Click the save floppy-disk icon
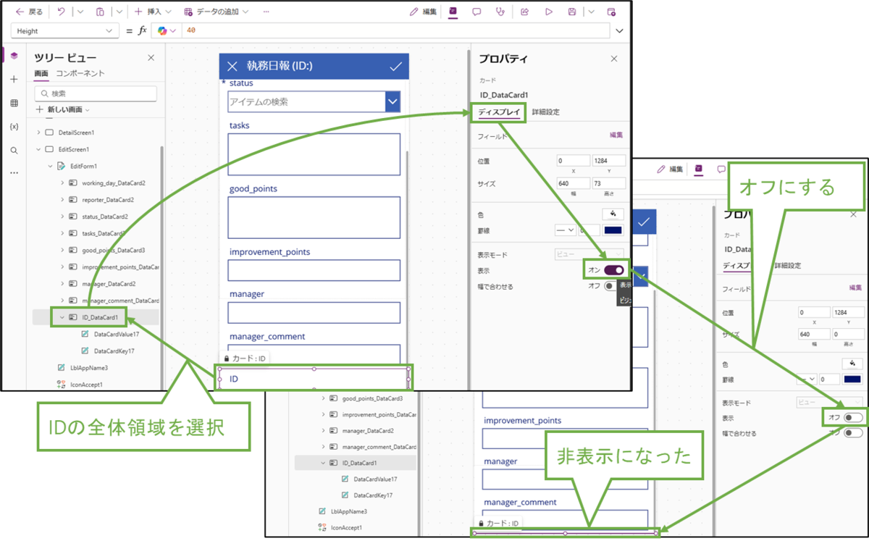This screenshot has height=541, width=869. point(572,12)
